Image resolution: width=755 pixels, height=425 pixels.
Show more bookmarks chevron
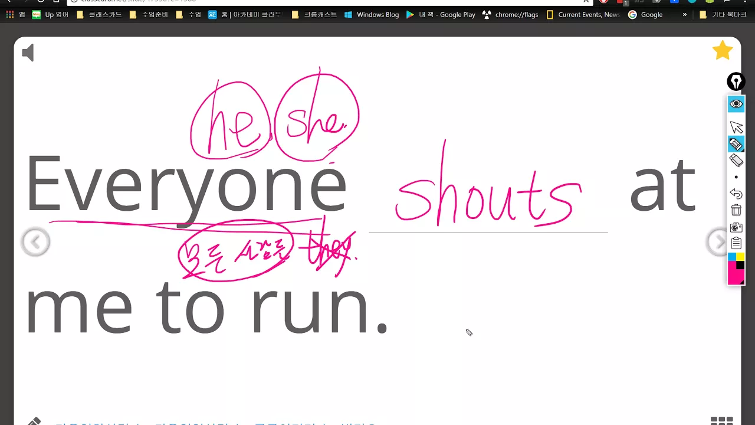point(684,15)
